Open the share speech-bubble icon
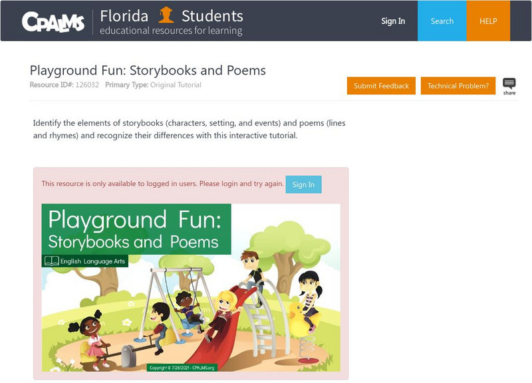Screen dimensions: 532x383 [x=509, y=84]
